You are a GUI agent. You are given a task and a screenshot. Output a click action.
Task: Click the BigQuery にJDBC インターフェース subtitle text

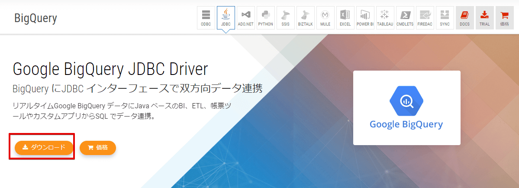(x=137, y=88)
